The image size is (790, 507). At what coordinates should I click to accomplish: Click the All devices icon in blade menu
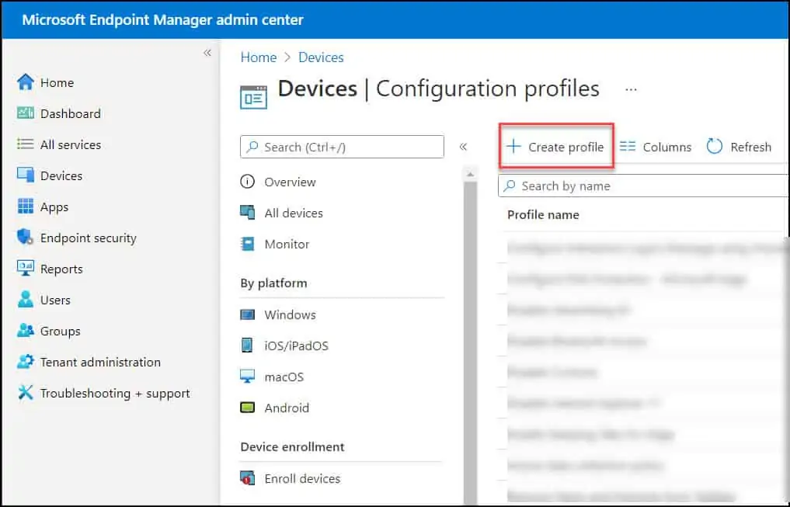coord(247,213)
